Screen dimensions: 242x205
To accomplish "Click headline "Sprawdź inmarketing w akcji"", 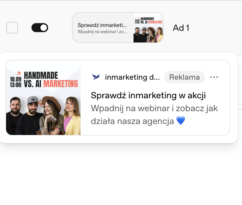I will pos(148,95).
